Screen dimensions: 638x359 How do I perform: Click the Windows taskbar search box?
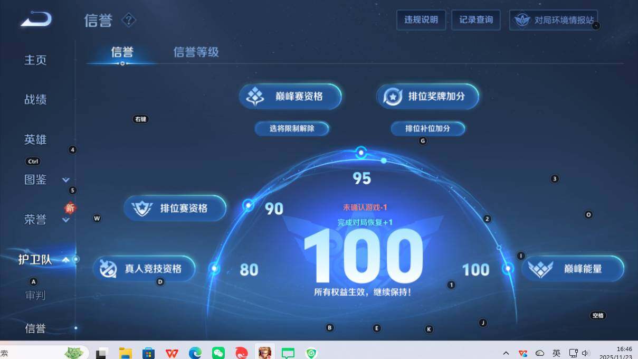coord(44,353)
